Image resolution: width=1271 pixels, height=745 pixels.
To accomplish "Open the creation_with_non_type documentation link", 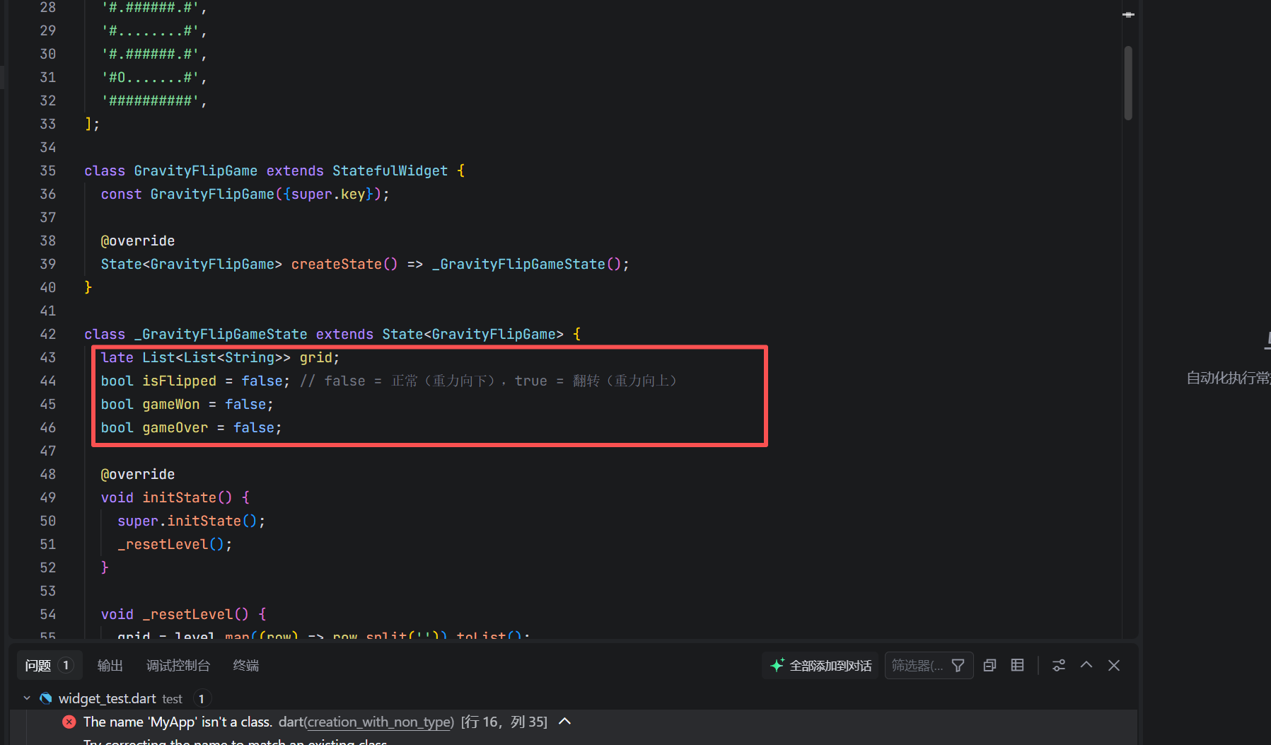I will pos(379,722).
